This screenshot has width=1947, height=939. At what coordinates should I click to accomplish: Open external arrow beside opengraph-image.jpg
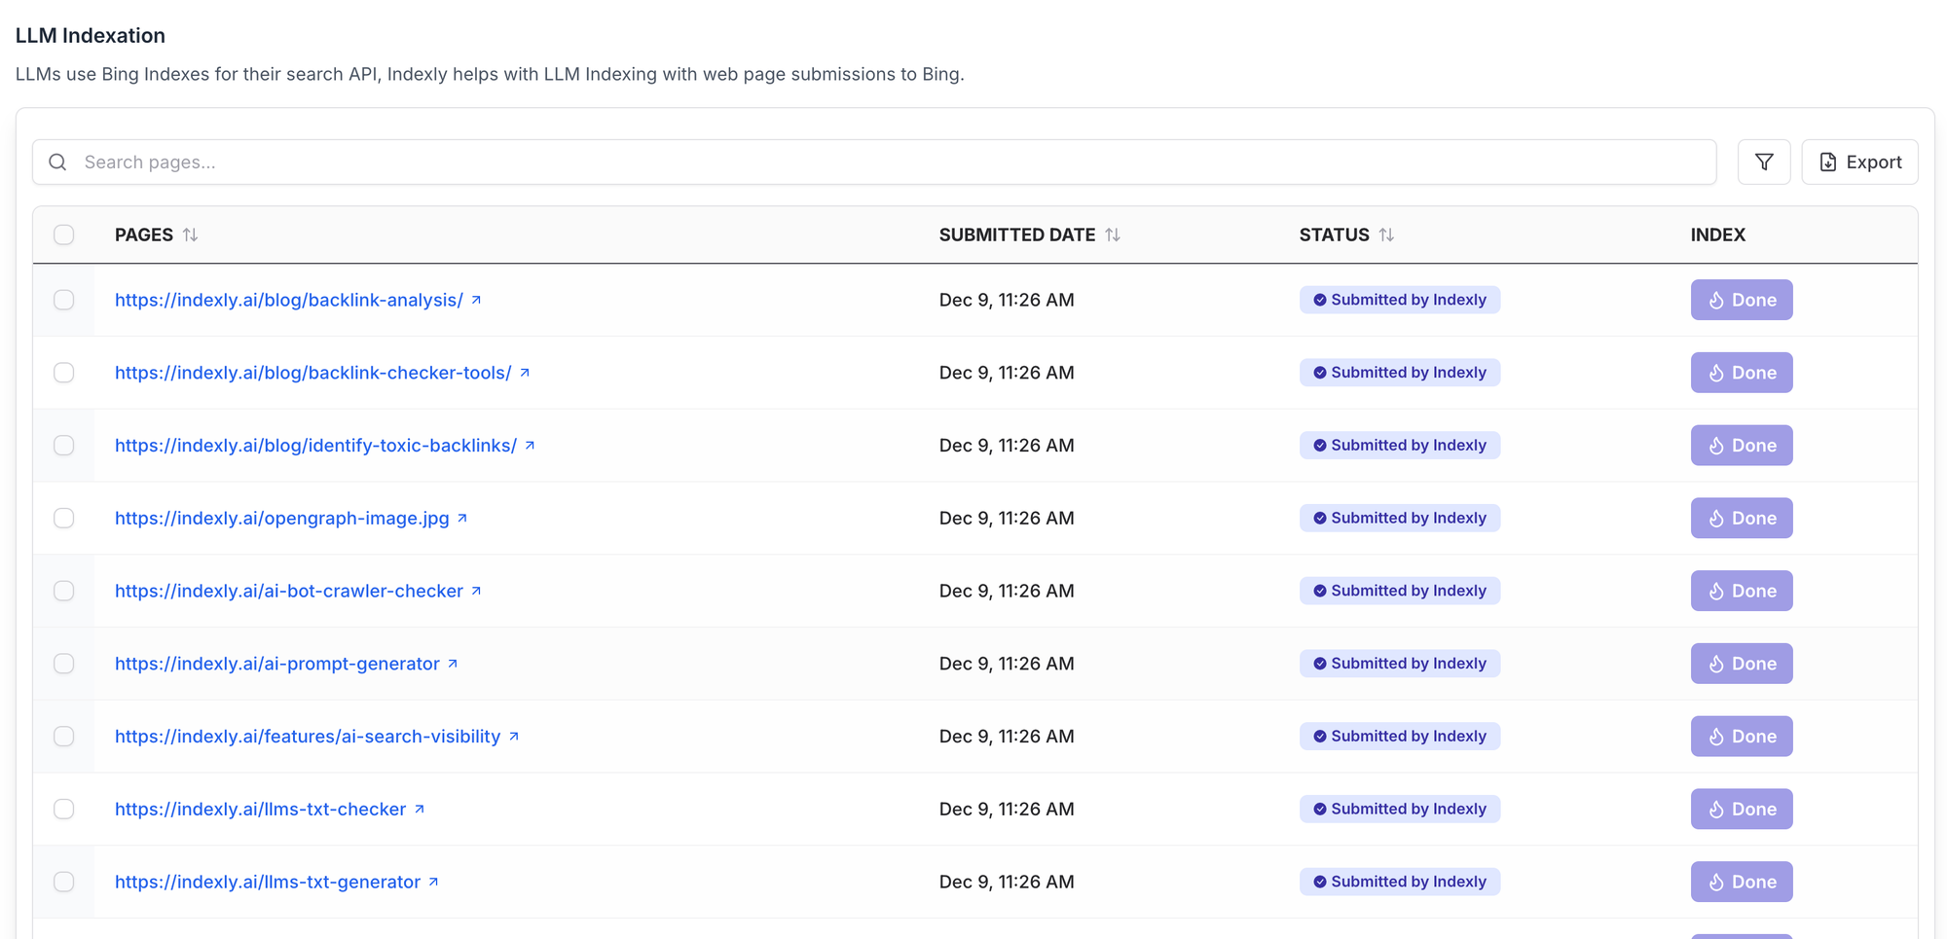[462, 518]
